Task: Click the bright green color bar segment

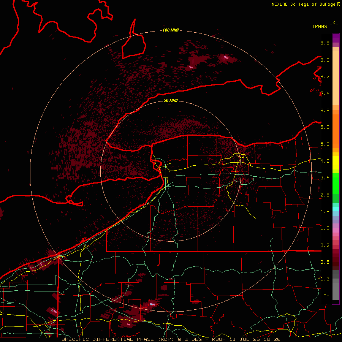Action: tap(336, 184)
